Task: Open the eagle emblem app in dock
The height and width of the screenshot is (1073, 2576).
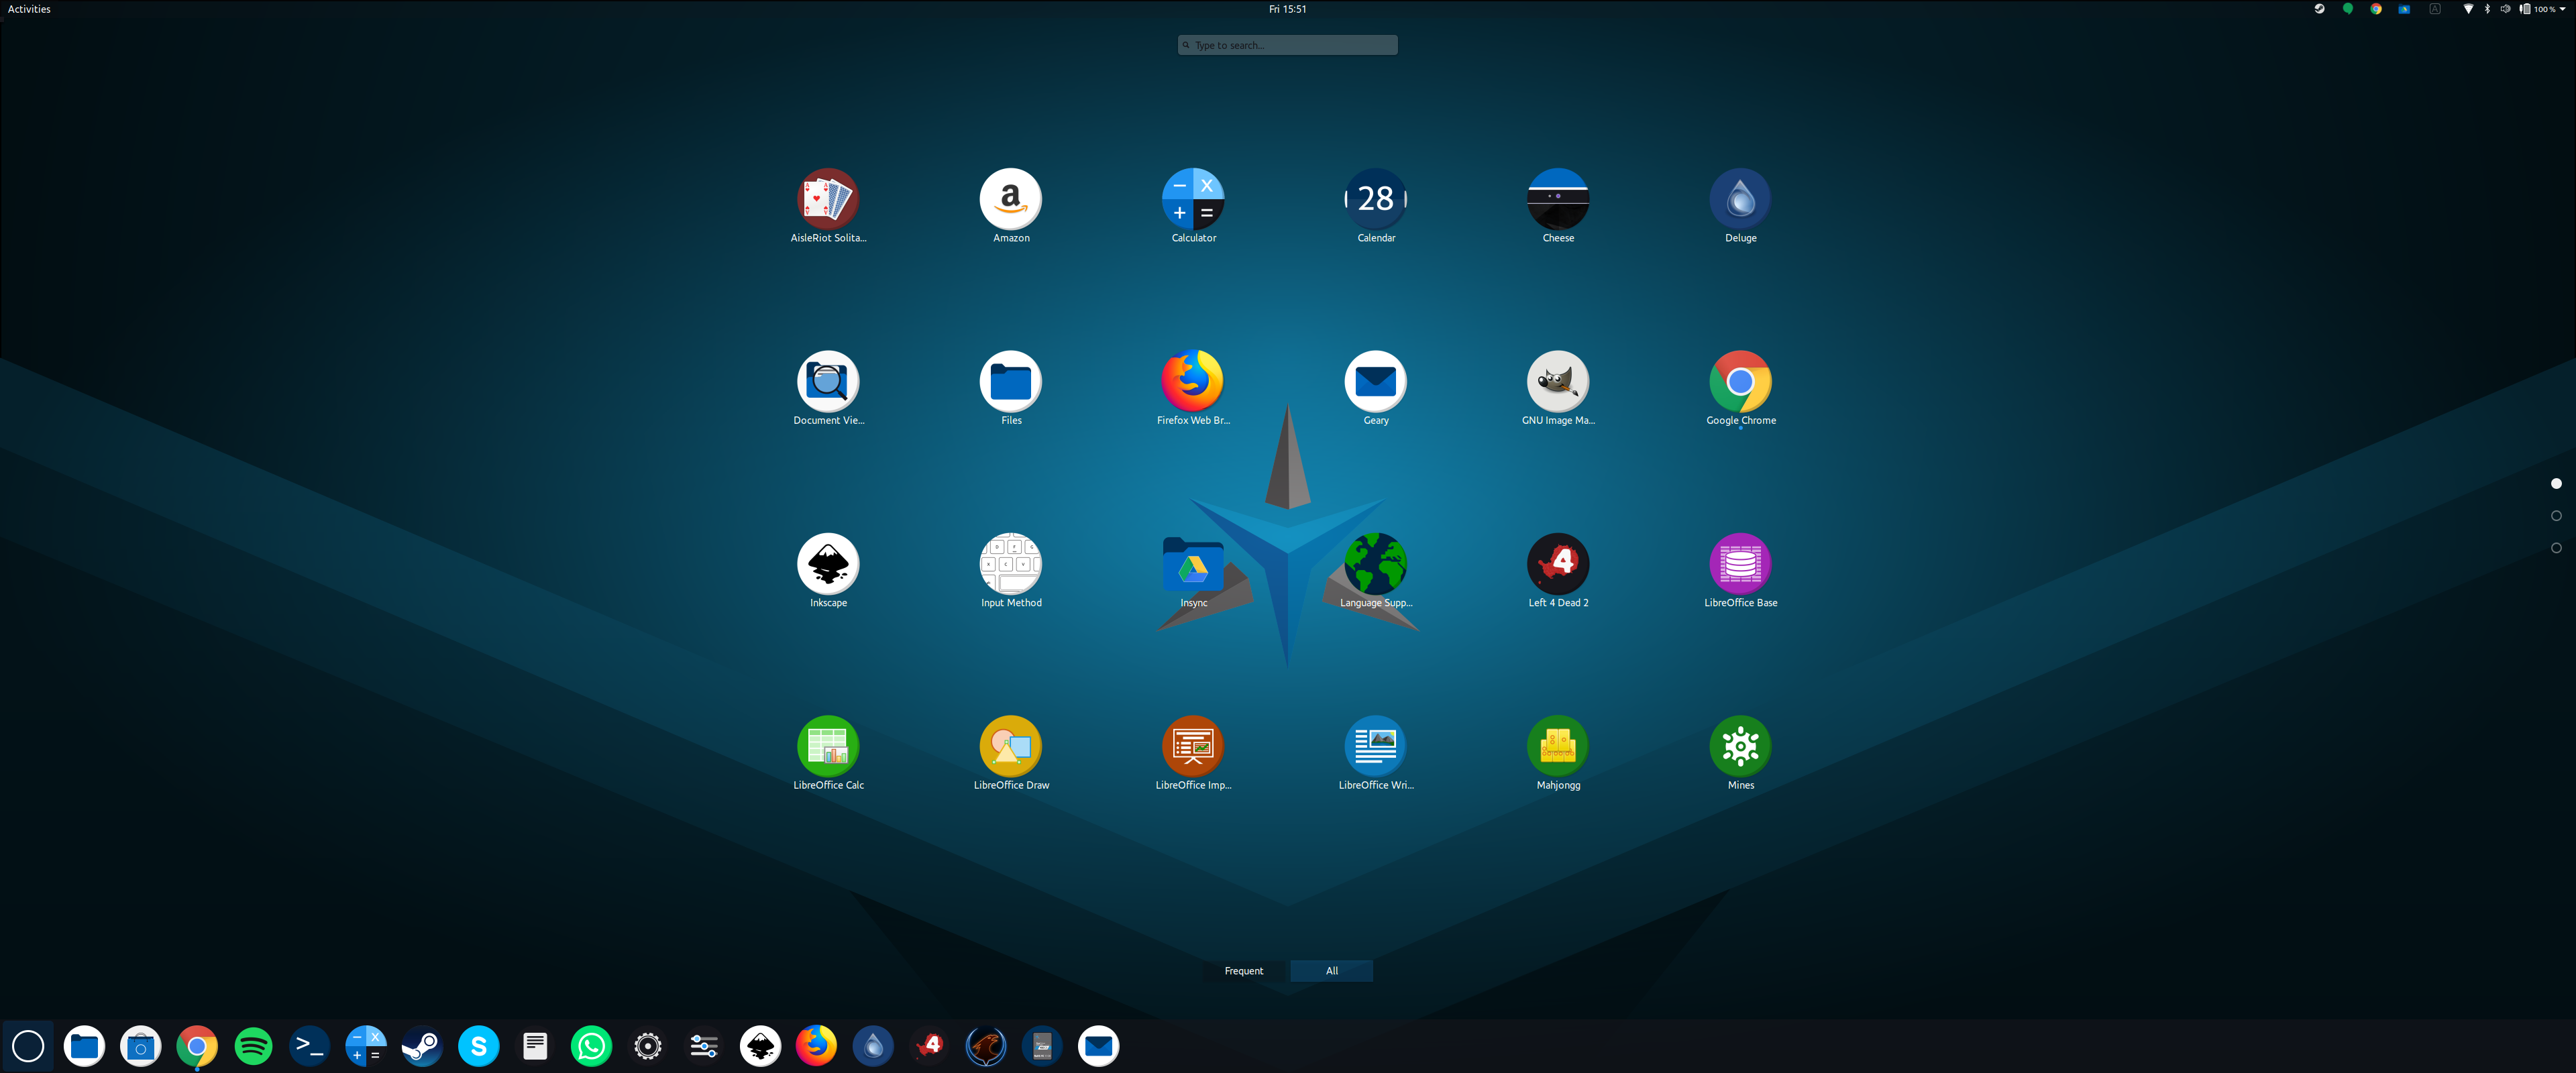Action: tap(986, 1046)
